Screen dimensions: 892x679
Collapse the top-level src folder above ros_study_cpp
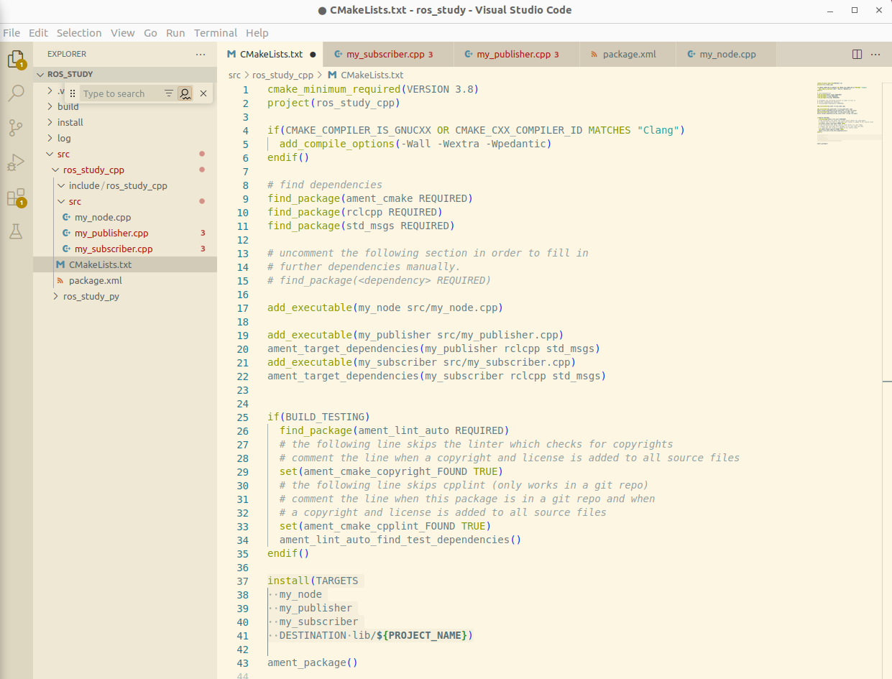[x=124, y=154]
